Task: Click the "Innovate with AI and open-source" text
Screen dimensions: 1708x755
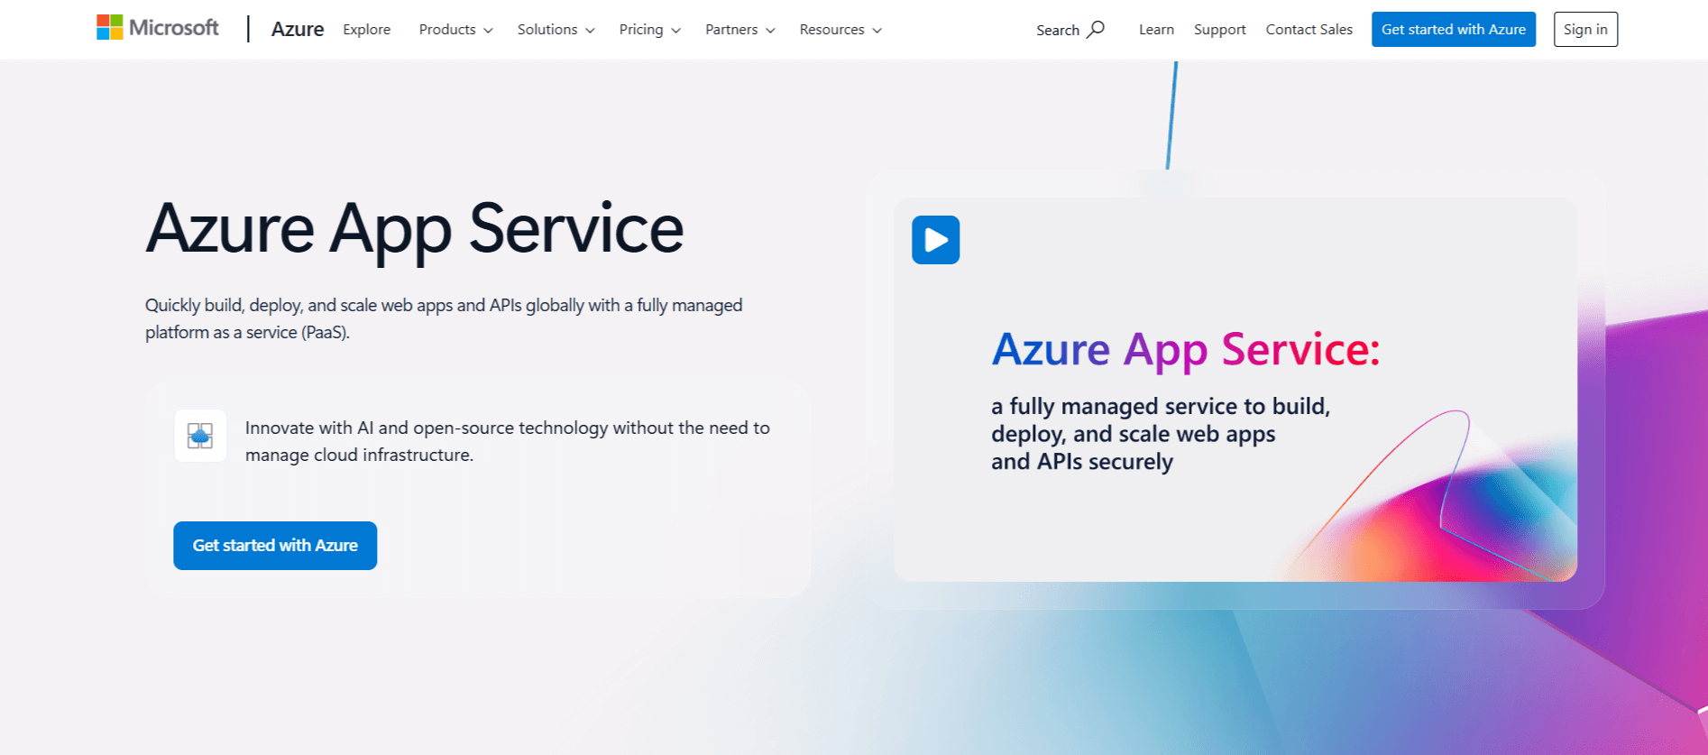Action: [508, 441]
